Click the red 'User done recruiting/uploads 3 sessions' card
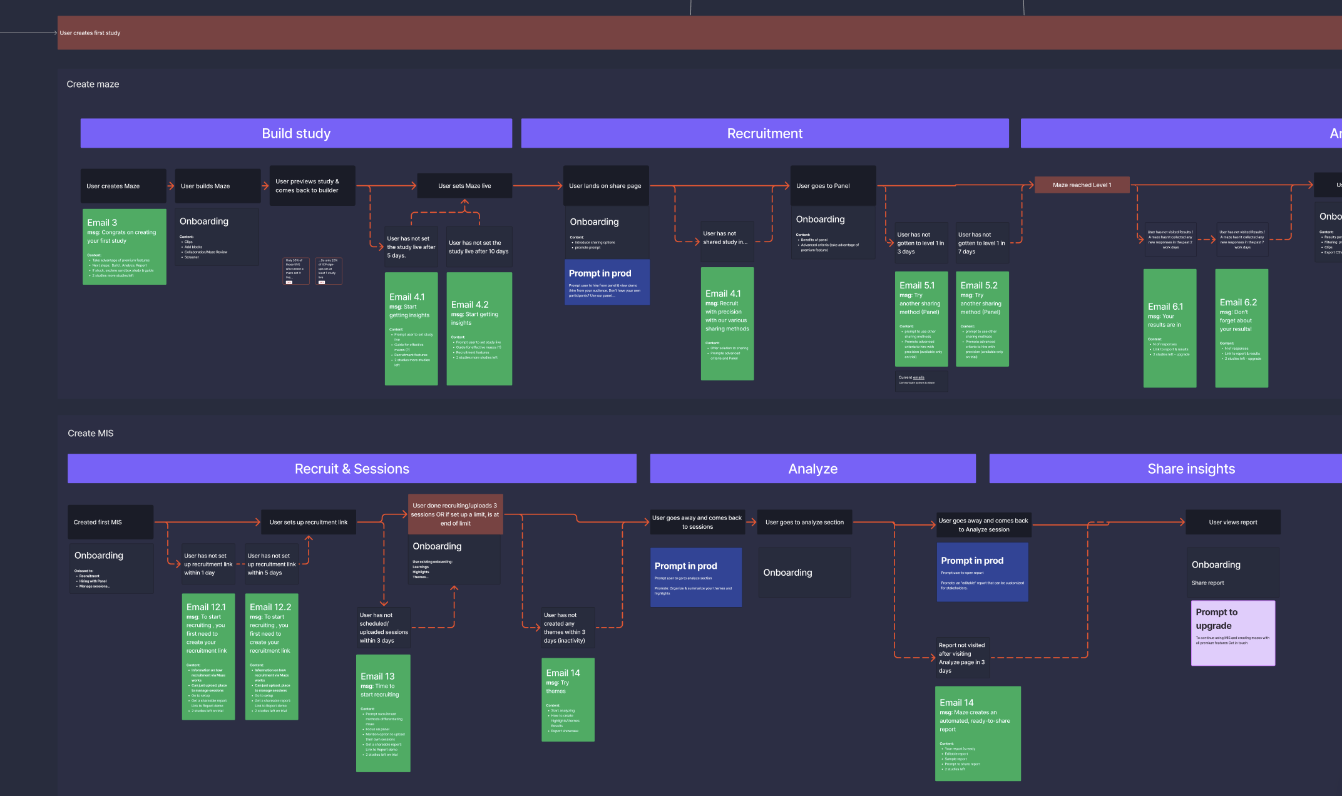The width and height of the screenshot is (1342, 796). 455,514
